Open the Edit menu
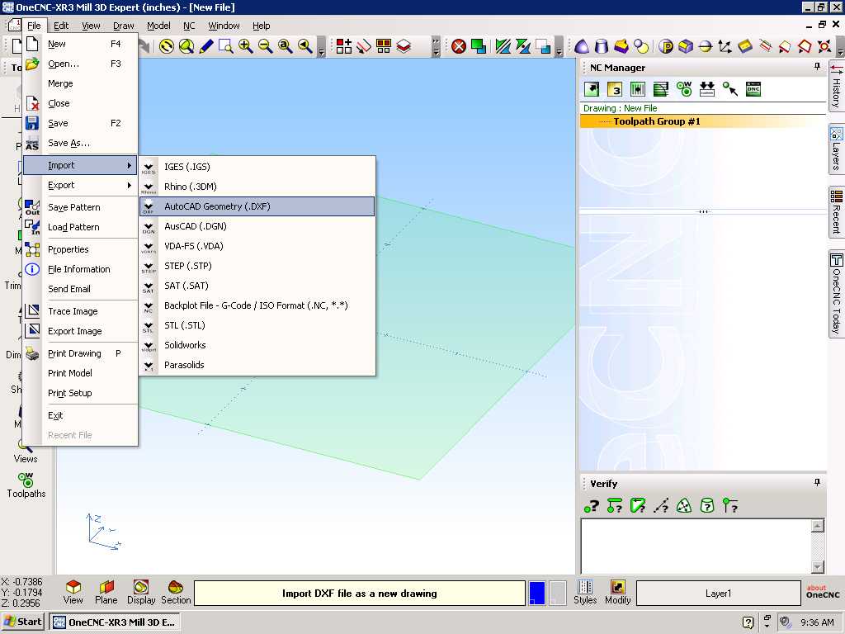845x634 pixels. pos(61,26)
